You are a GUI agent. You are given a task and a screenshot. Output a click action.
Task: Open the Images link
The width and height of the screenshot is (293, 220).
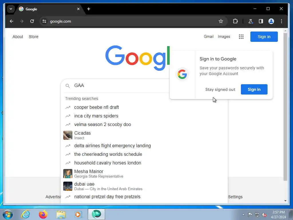click(224, 37)
